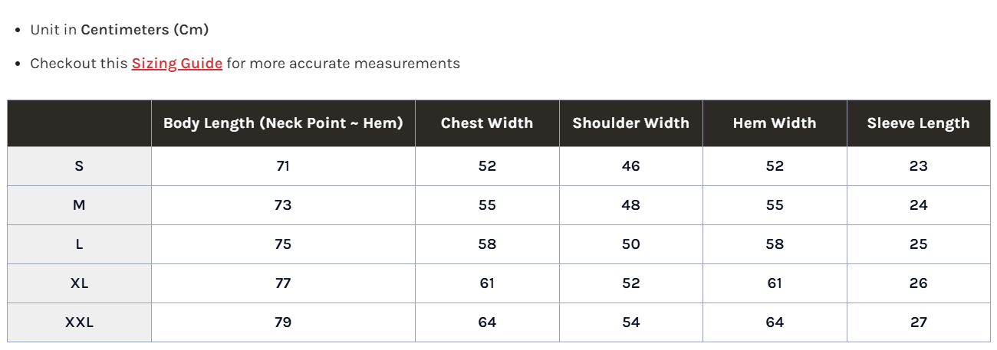Image resolution: width=997 pixels, height=350 pixels.
Task: Click body length value 79 for XXL
Action: click(283, 322)
